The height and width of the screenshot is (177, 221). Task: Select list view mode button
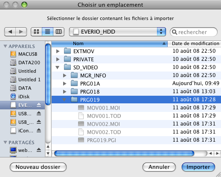click(x=47, y=31)
